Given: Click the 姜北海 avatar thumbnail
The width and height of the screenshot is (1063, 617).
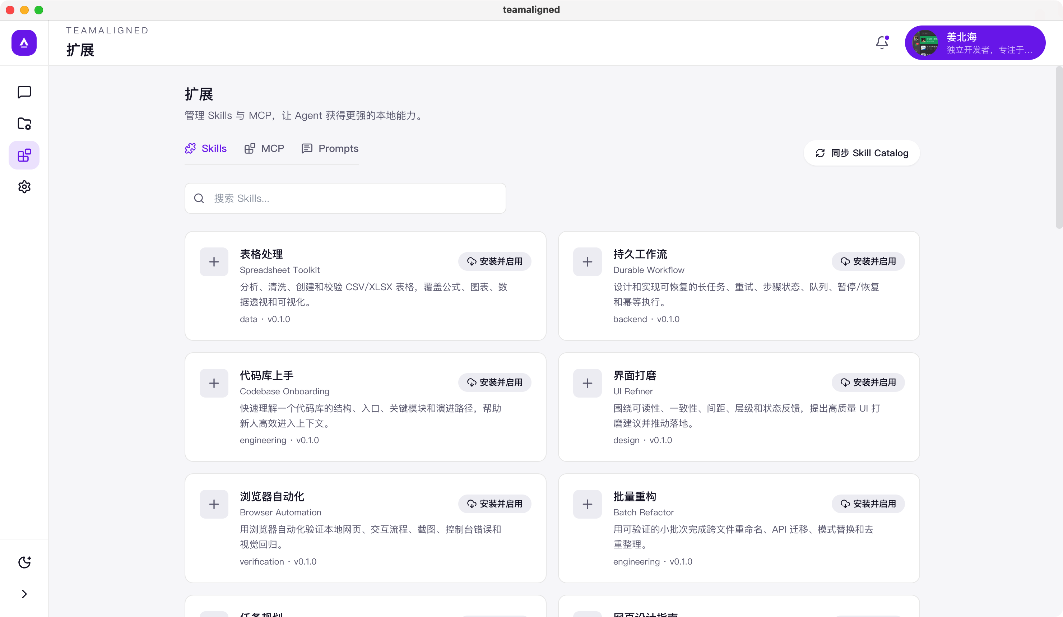Looking at the screenshot, I should point(925,43).
